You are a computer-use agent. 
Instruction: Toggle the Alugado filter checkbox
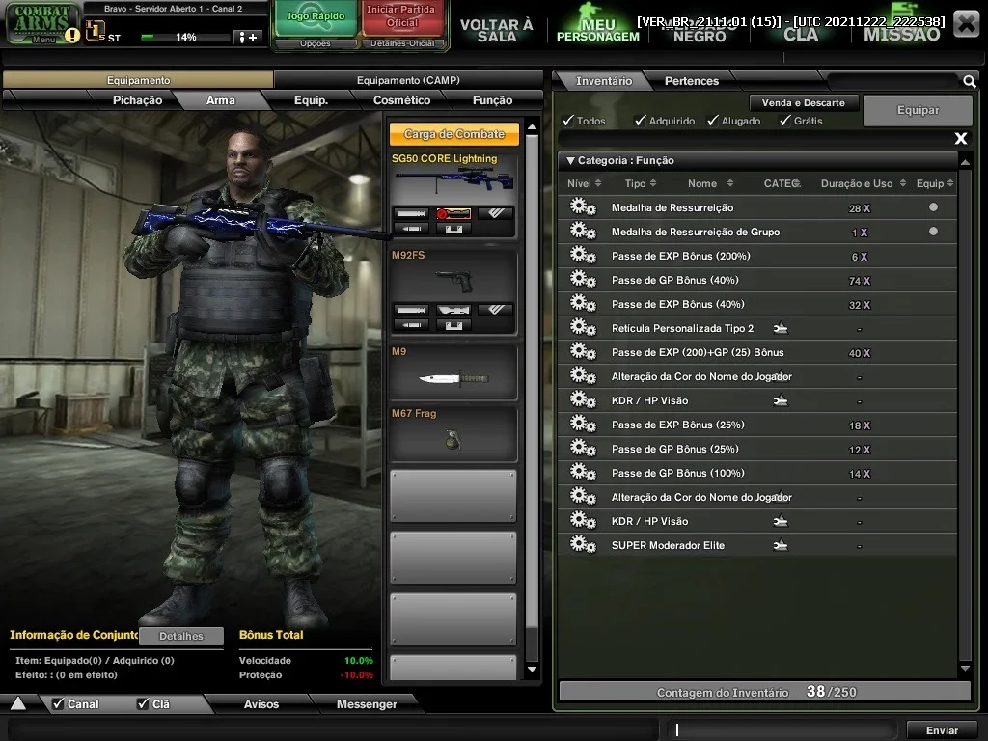[713, 121]
